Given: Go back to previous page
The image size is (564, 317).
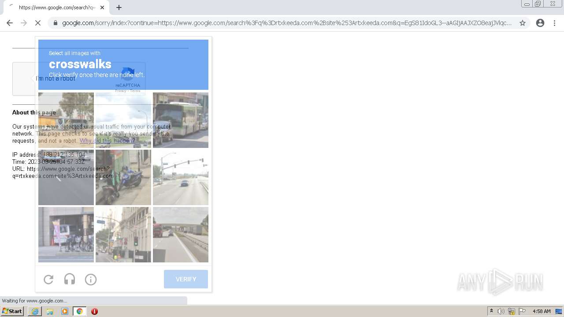Looking at the screenshot, I should pyautogui.click(x=10, y=23).
